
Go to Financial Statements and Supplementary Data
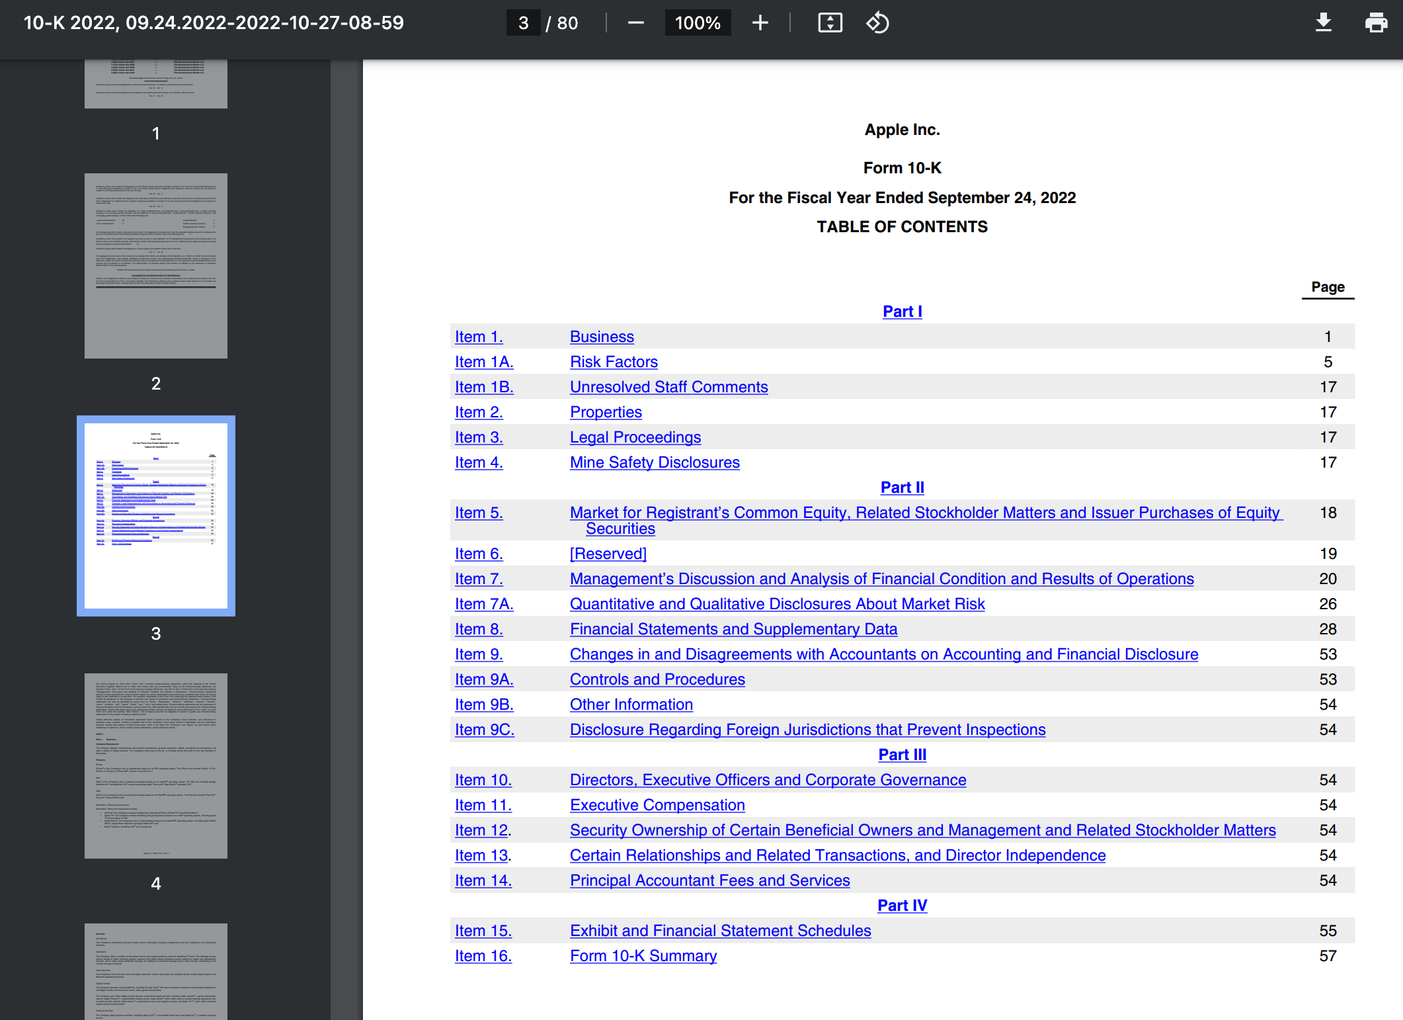(733, 629)
